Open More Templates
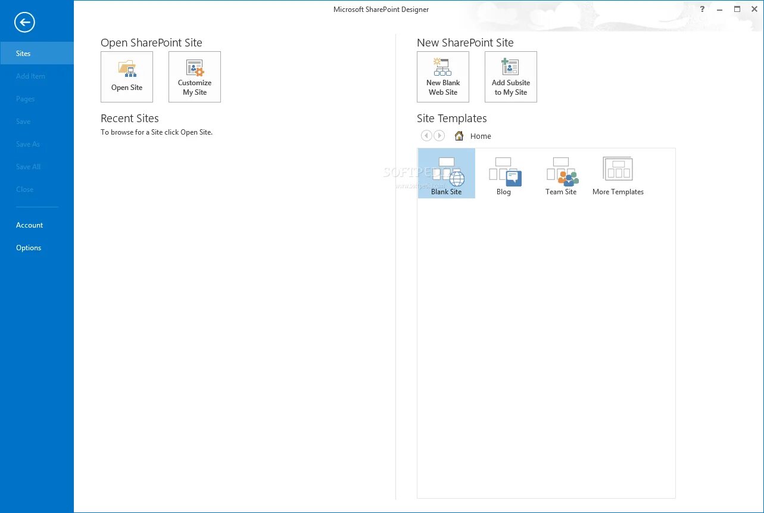This screenshot has width=764, height=513. (618, 173)
